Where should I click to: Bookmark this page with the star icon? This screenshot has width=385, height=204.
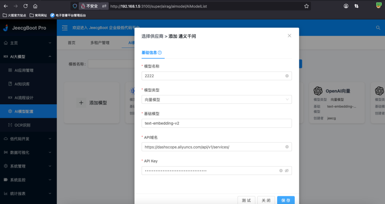point(306,6)
